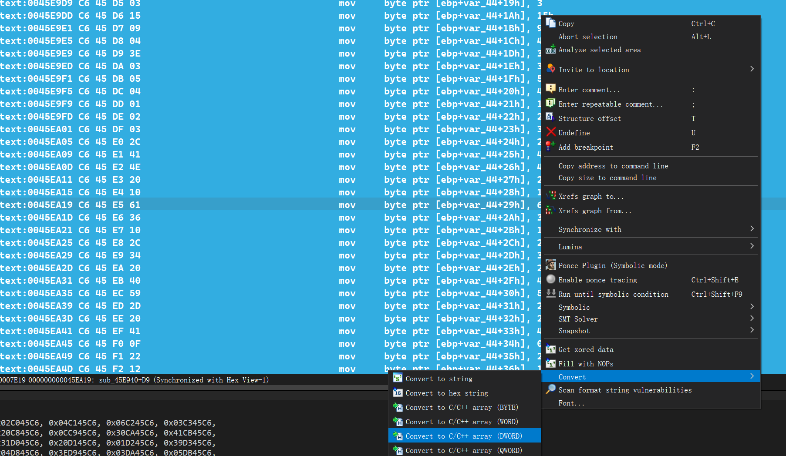The image size is (786, 456).
Task: Expand the SMT Solver submenu arrow
Action: 752,319
